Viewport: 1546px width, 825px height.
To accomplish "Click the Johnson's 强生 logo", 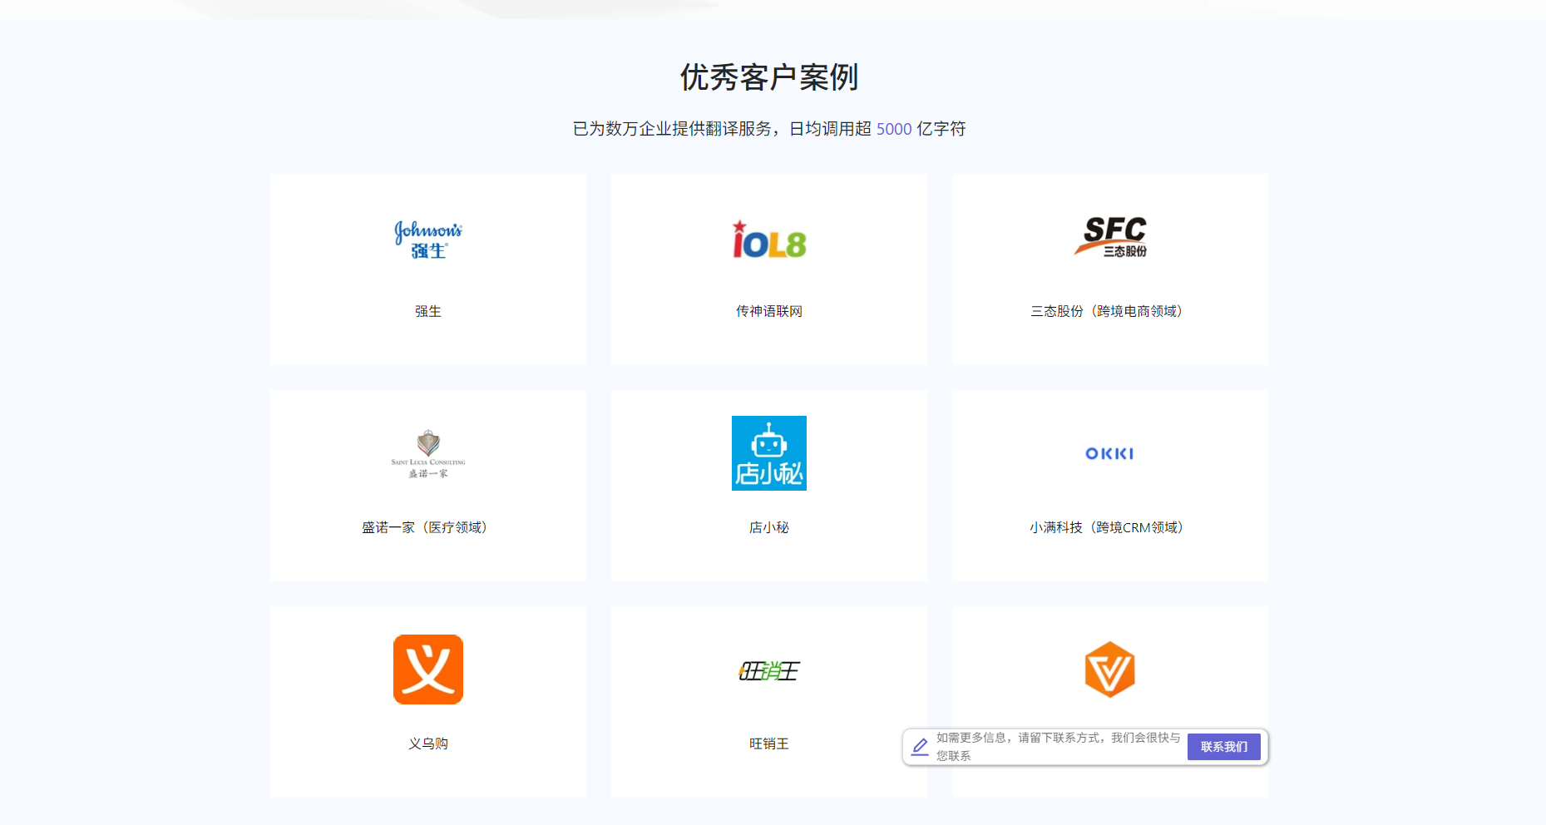I will pyautogui.click(x=427, y=239).
